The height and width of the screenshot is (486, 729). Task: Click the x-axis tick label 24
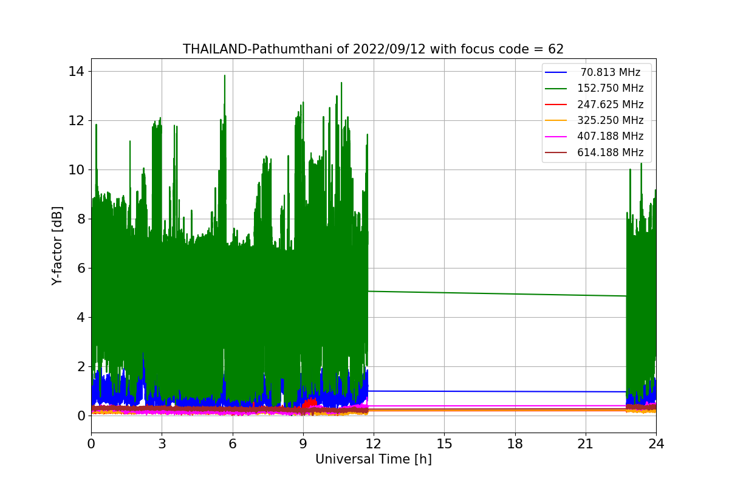click(656, 444)
